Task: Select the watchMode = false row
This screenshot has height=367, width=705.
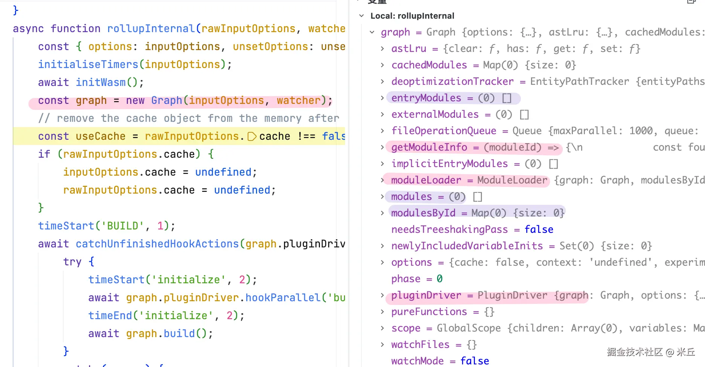Action: pos(440,361)
